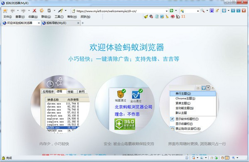249x162 pixels.
Task: Expand the forward button history dropdown
Action: (29, 11)
